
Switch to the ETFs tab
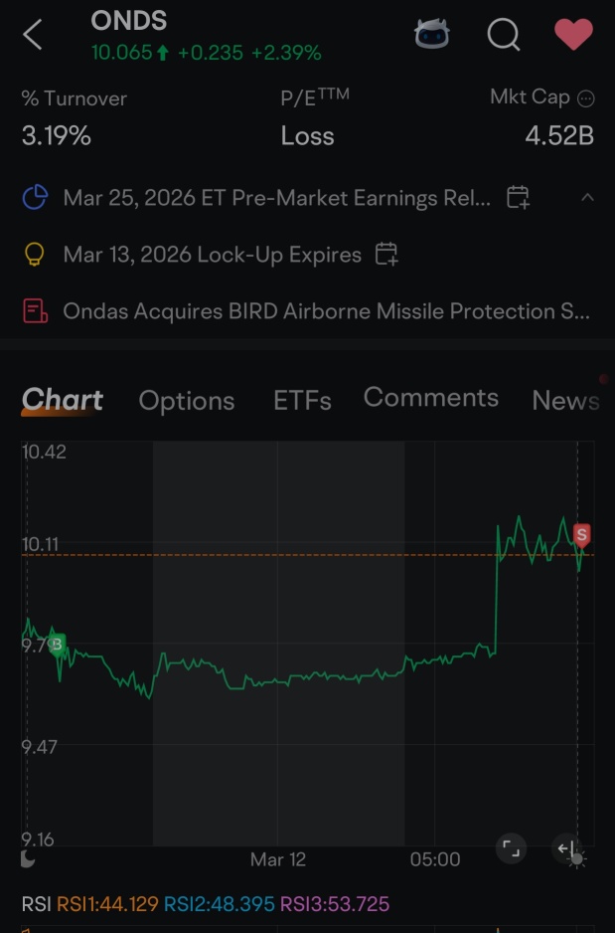(302, 401)
